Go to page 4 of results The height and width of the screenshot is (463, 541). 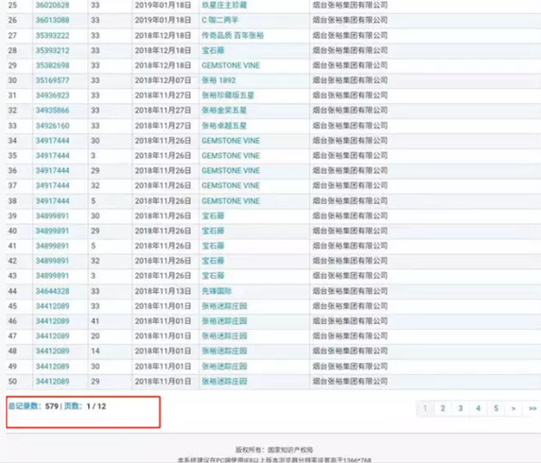[478, 408]
